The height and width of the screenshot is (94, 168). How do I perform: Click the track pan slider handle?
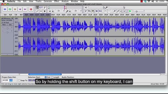[7, 32]
